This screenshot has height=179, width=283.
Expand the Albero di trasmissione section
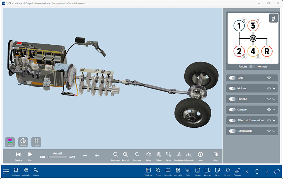coord(274,120)
